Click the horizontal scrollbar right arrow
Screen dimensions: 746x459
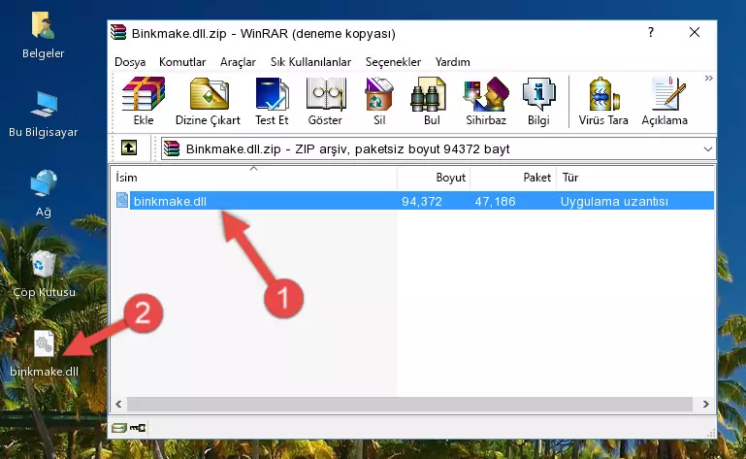(x=706, y=404)
